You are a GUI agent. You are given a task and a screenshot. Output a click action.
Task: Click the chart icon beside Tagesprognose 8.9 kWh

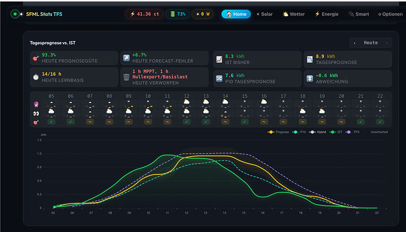click(310, 59)
